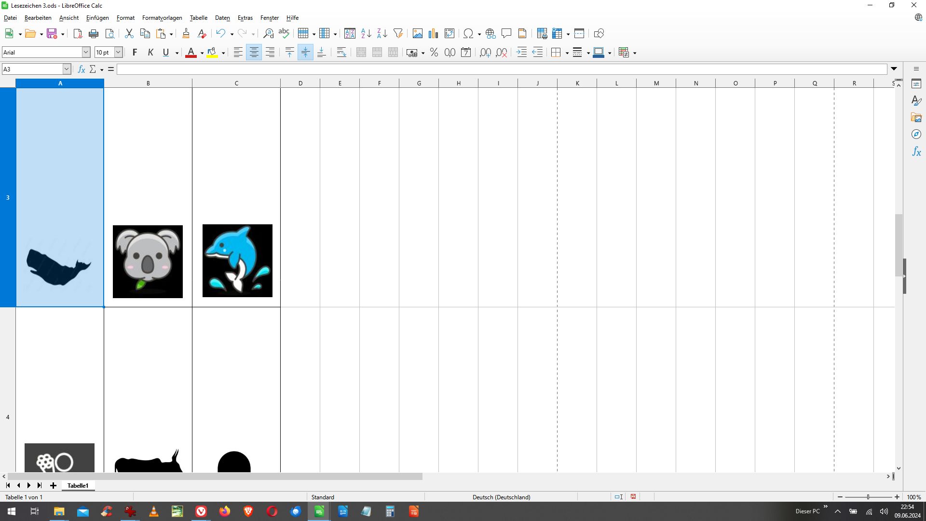Open paste options dropdown arrow
926x521 pixels.
click(x=171, y=34)
